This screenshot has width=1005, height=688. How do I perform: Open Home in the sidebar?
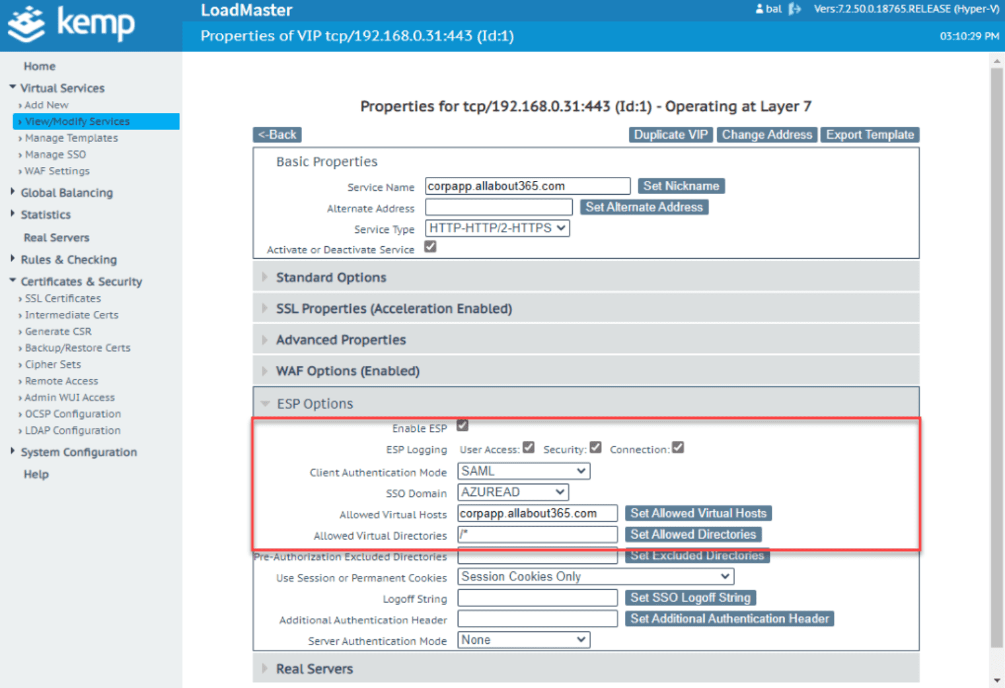[x=40, y=66]
